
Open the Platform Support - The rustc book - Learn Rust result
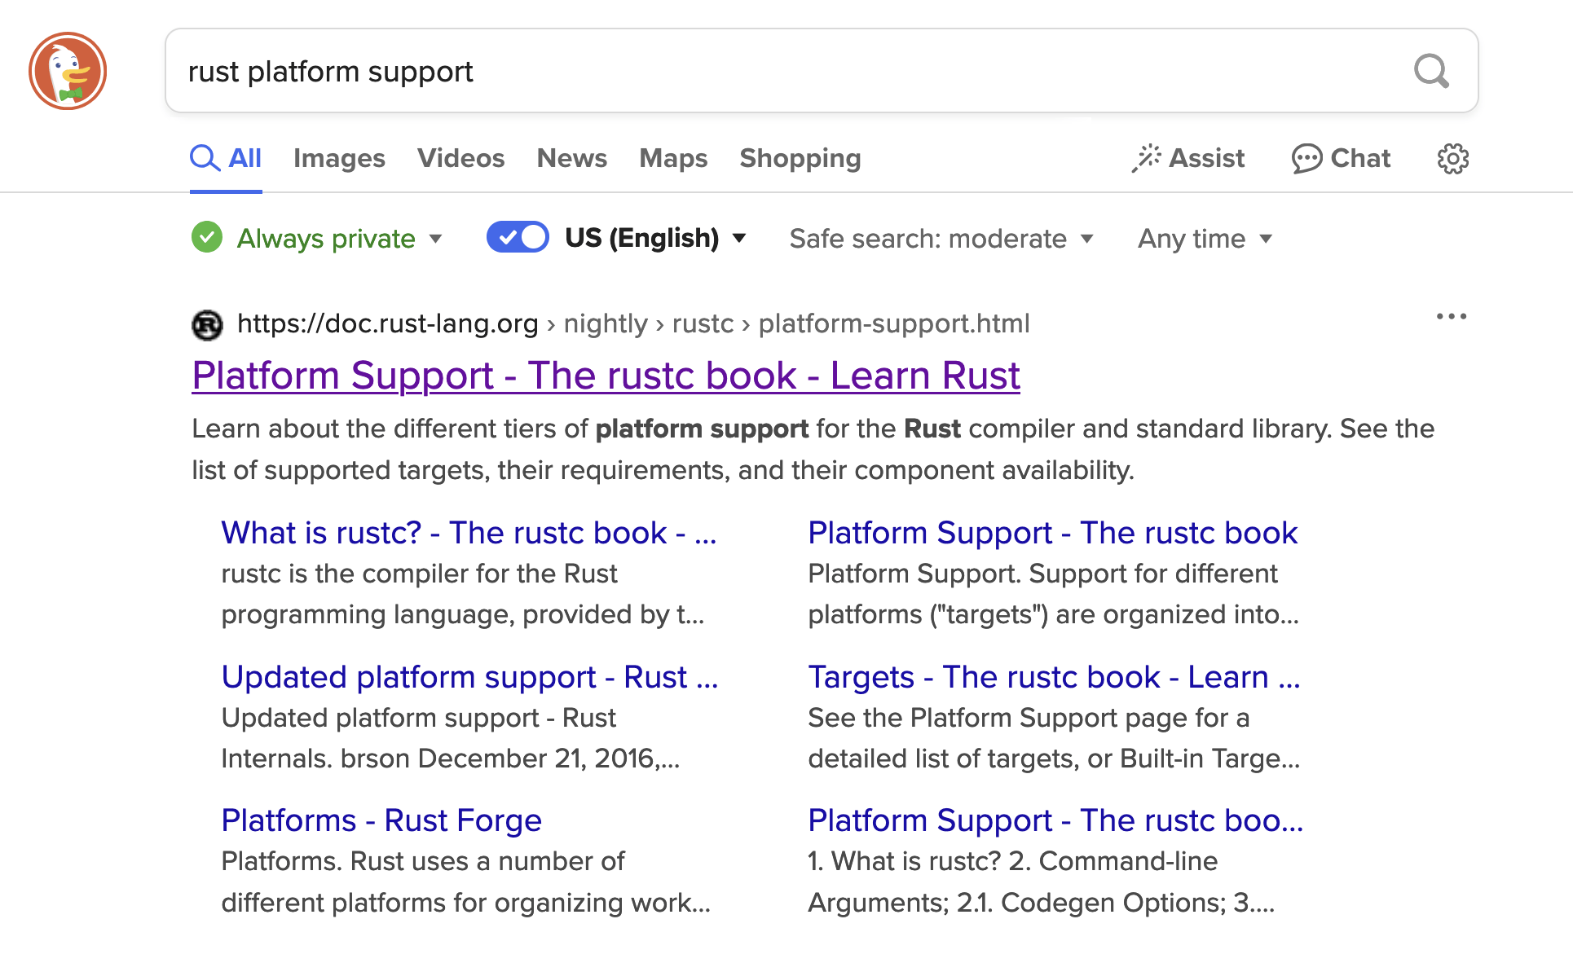606,376
